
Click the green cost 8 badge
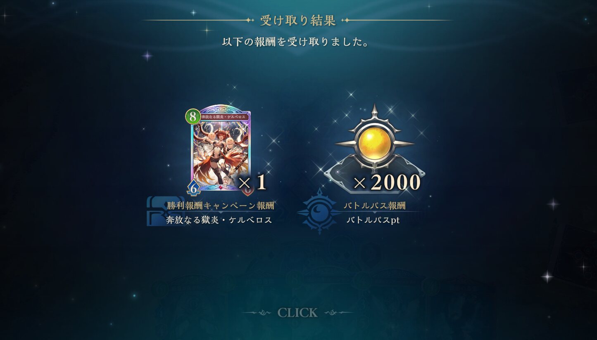[x=193, y=117]
